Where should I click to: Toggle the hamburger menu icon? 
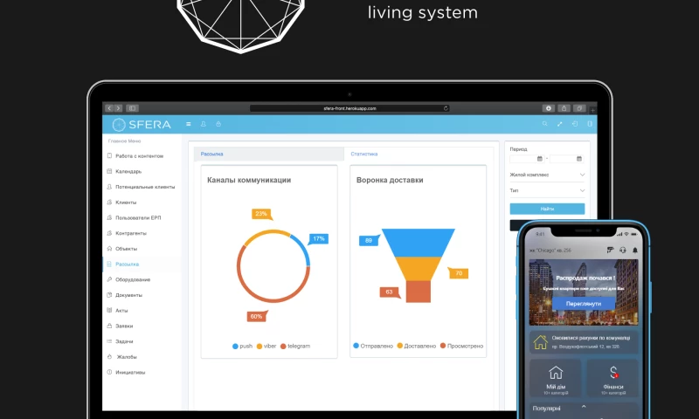coord(189,124)
